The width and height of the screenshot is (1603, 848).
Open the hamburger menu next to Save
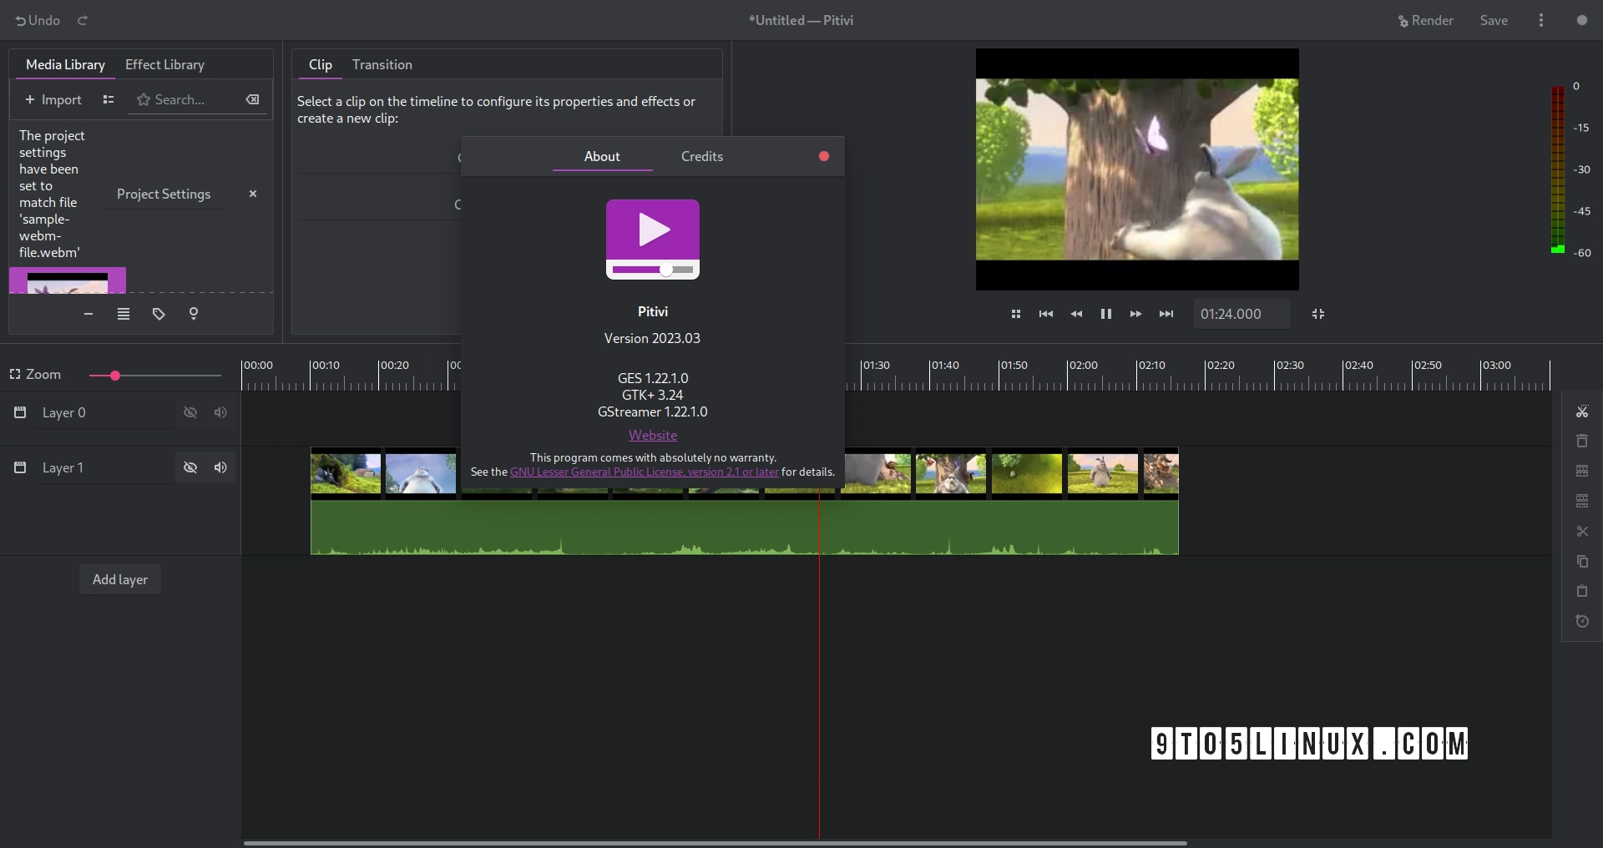1540,20
